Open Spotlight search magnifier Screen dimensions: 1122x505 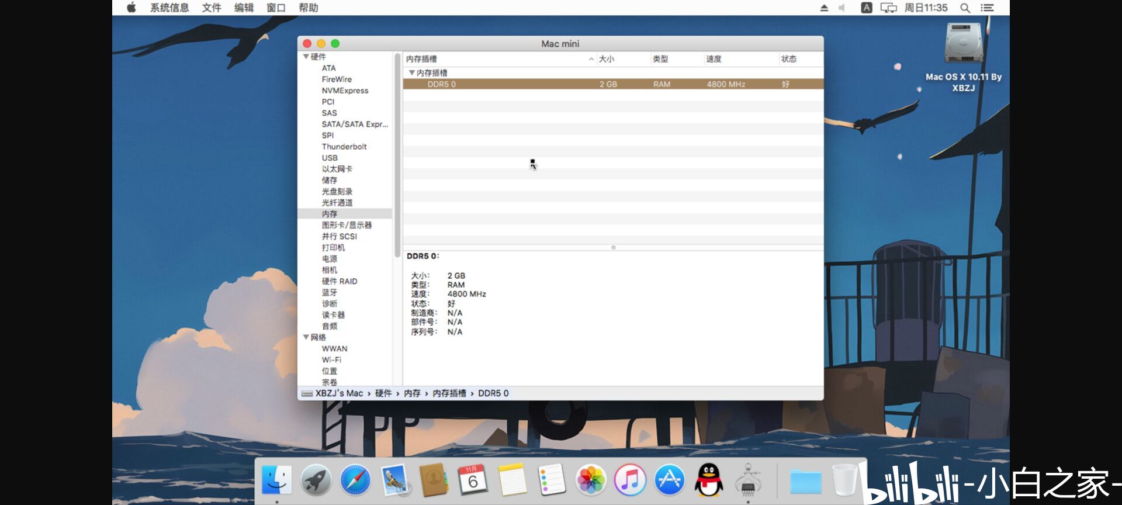(x=965, y=8)
